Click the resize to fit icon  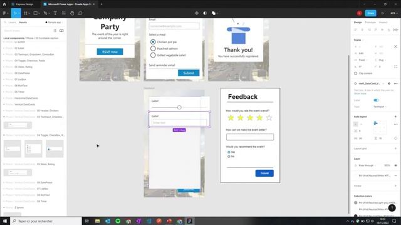[x=395, y=47]
